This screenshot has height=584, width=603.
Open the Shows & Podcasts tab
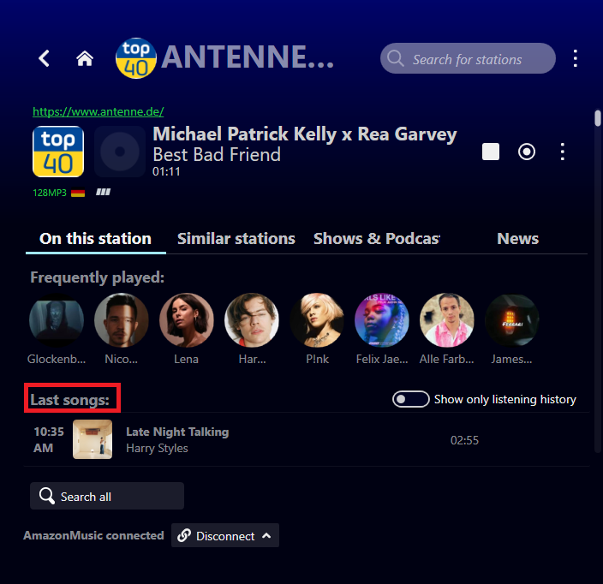click(x=377, y=239)
